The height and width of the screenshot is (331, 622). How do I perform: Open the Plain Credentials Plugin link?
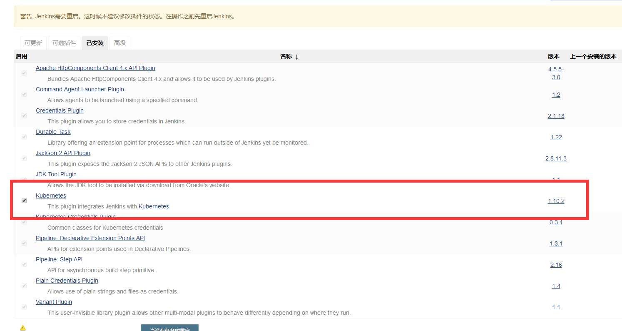67,281
